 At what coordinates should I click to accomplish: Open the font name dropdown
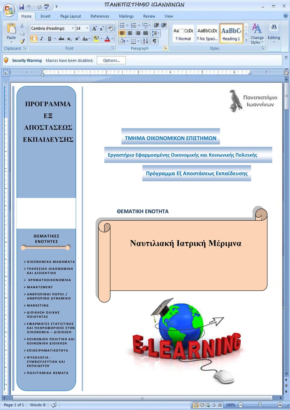(x=73, y=28)
